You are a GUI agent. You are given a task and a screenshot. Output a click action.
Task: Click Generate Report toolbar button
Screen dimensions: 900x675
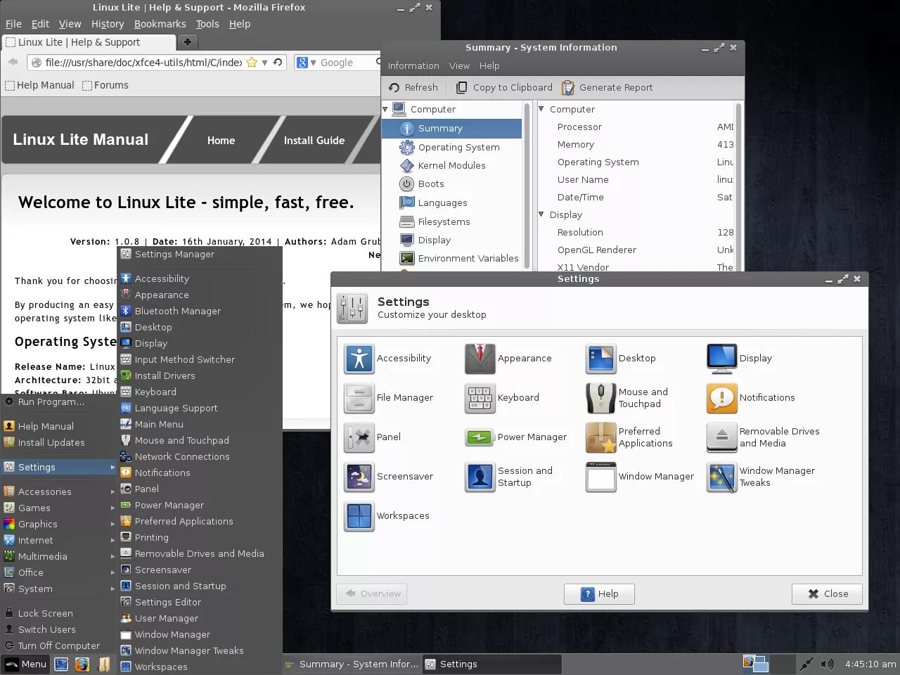607,88
